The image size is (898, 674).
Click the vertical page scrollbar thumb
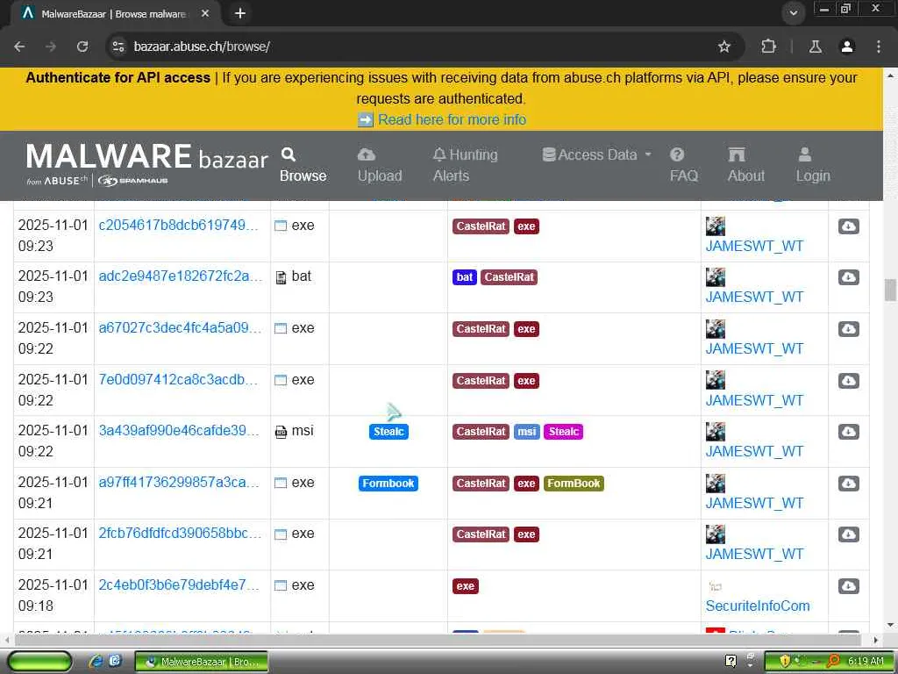coord(891,290)
